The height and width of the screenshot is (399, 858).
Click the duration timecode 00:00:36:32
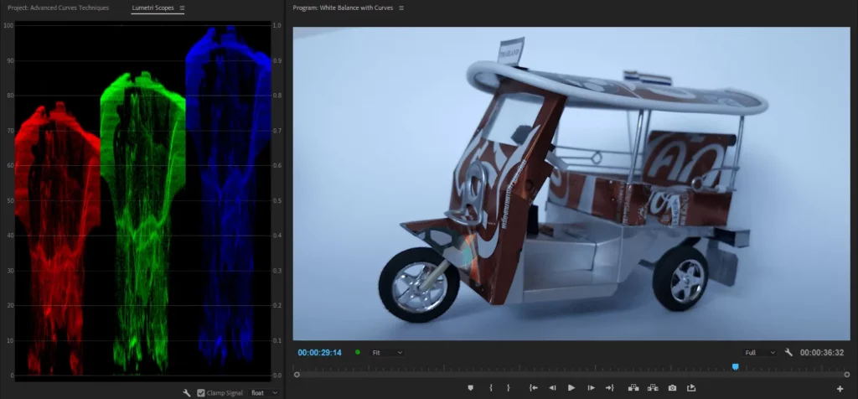click(x=822, y=352)
